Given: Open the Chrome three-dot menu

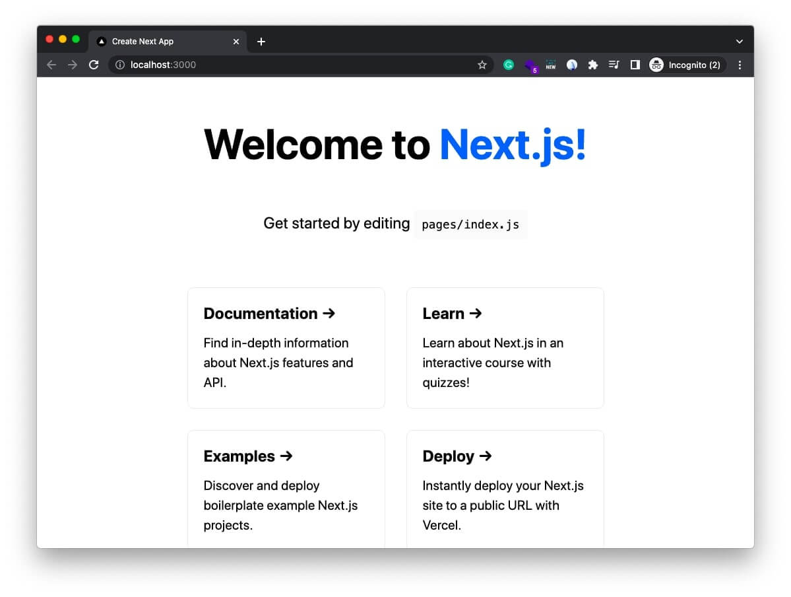Looking at the screenshot, I should (x=740, y=65).
